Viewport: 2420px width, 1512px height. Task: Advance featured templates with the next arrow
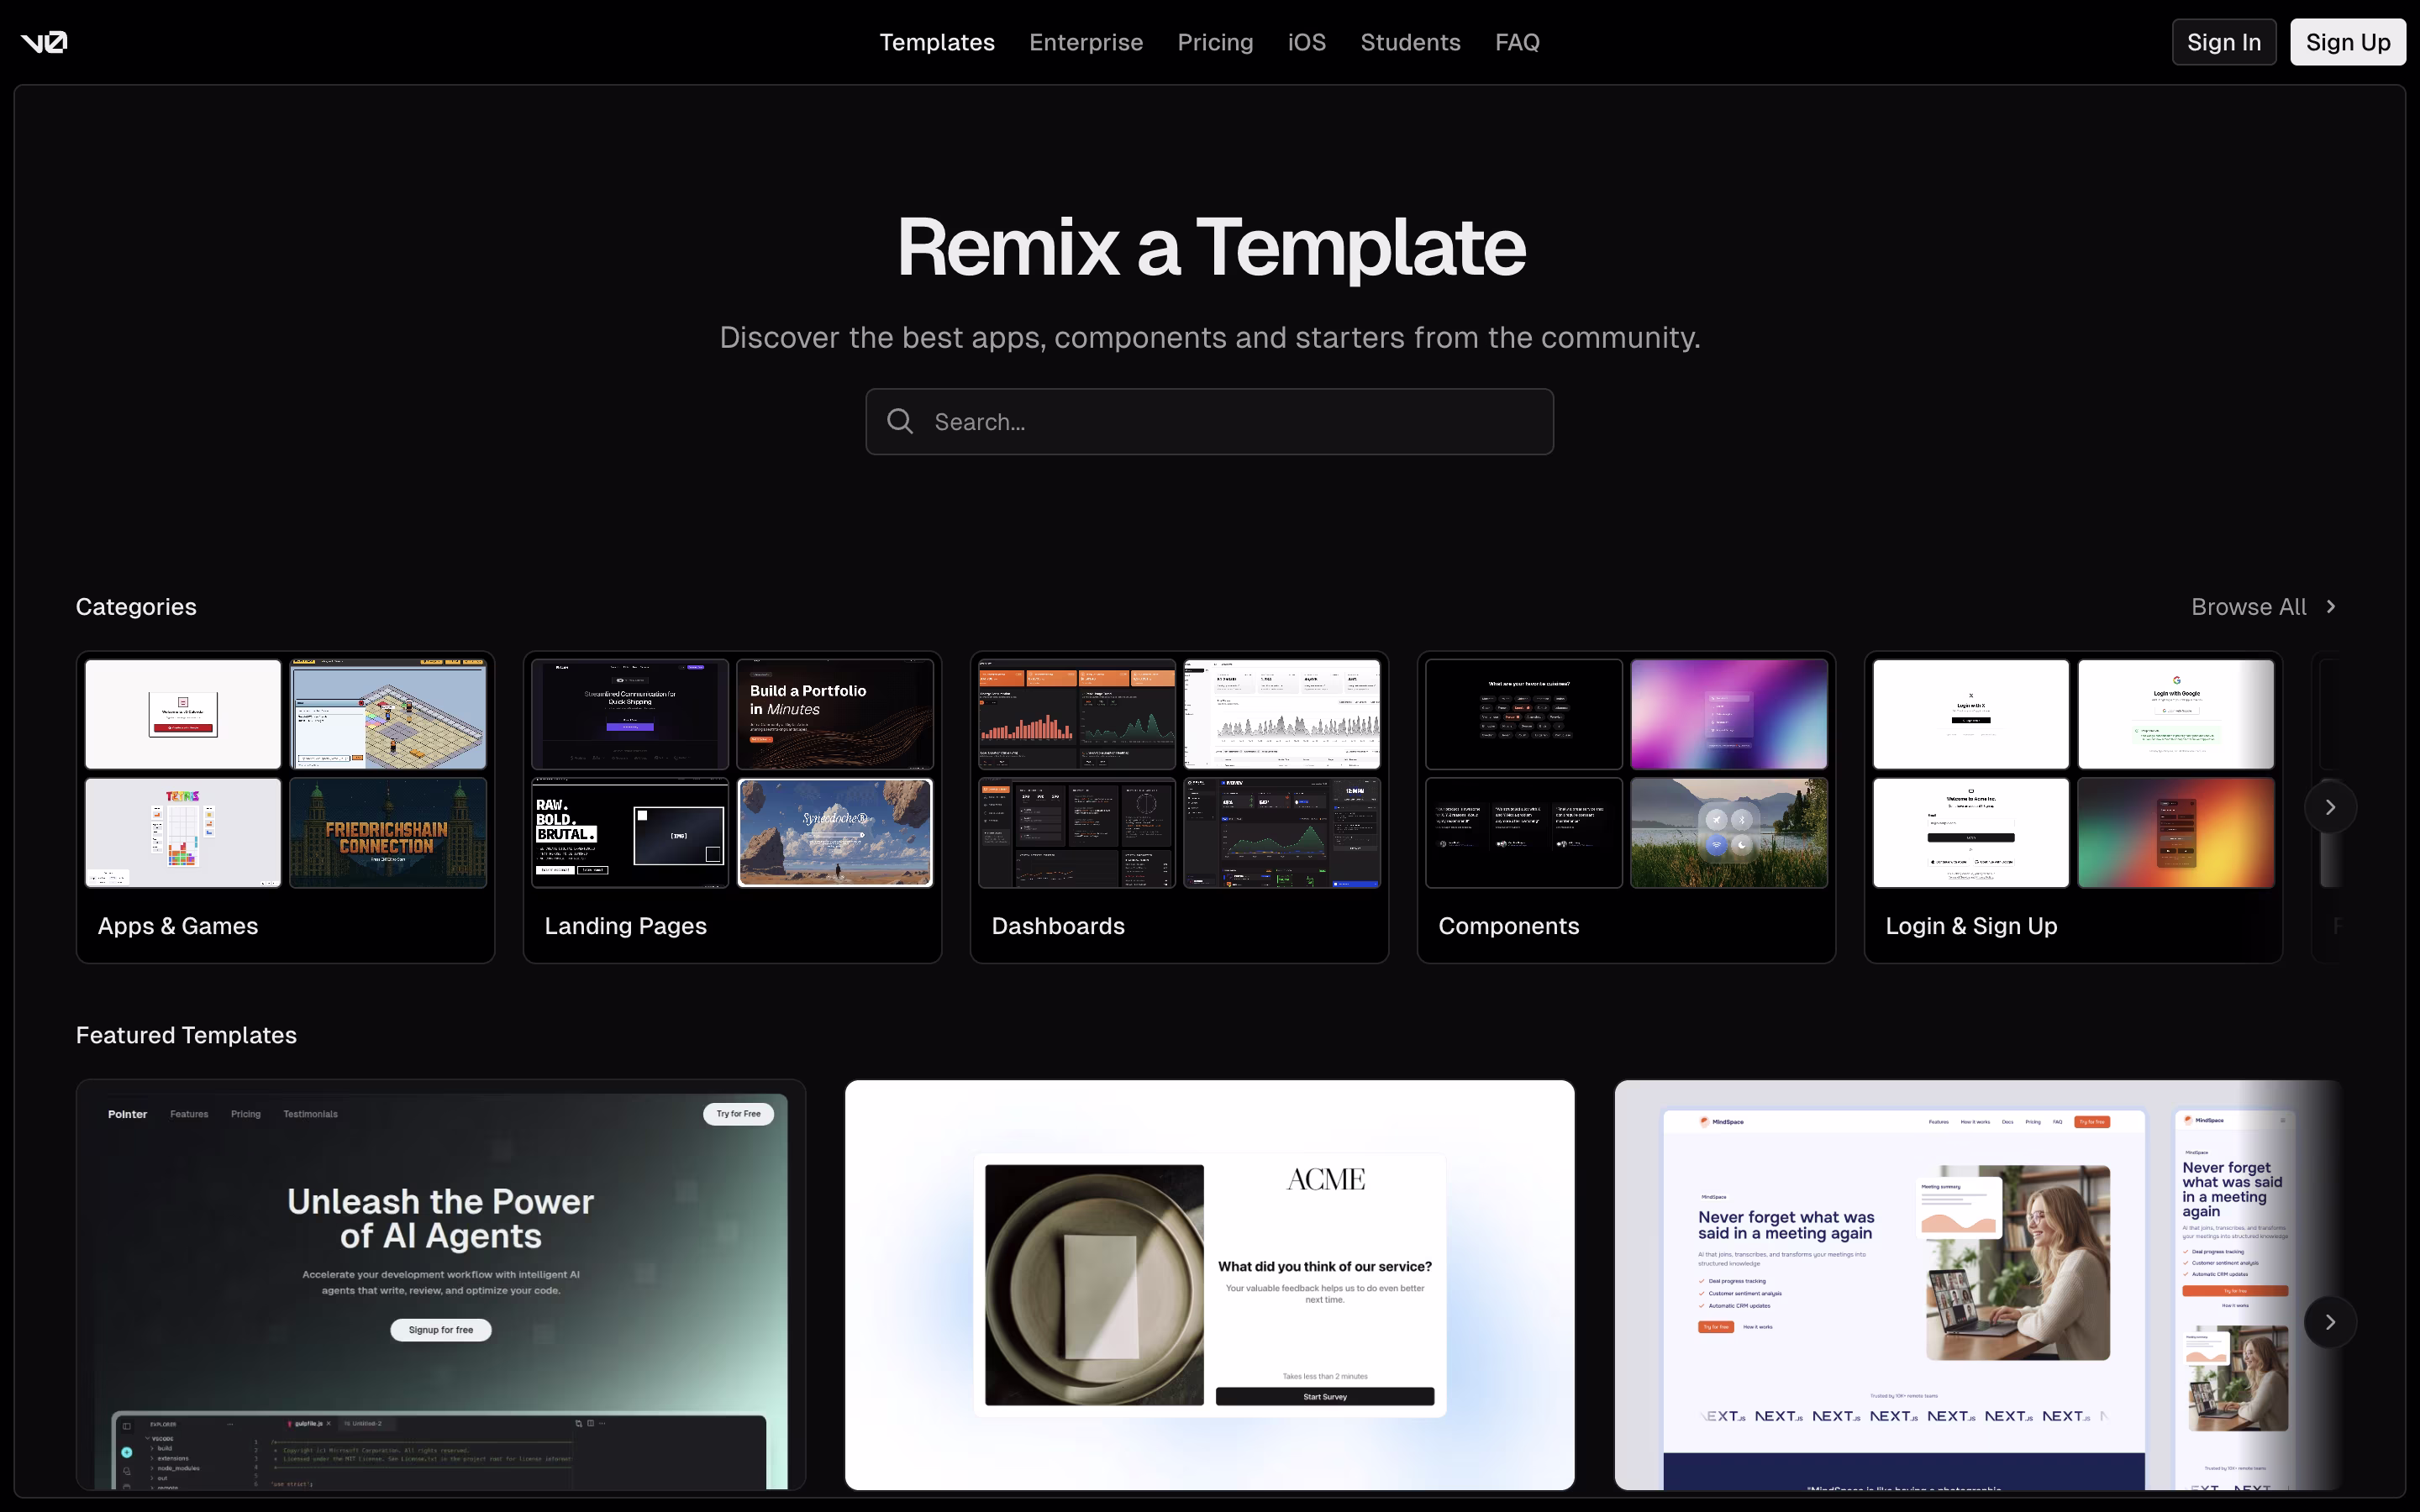pos(2329,1322)
